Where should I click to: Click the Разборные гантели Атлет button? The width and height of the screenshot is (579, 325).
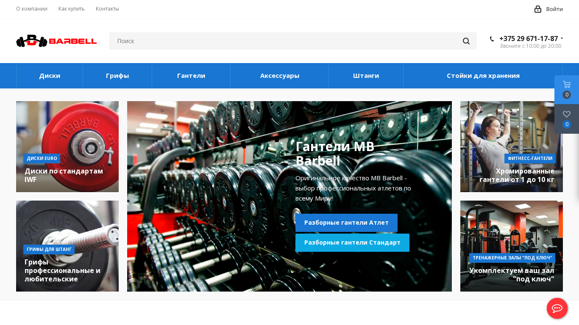(346, 223)
